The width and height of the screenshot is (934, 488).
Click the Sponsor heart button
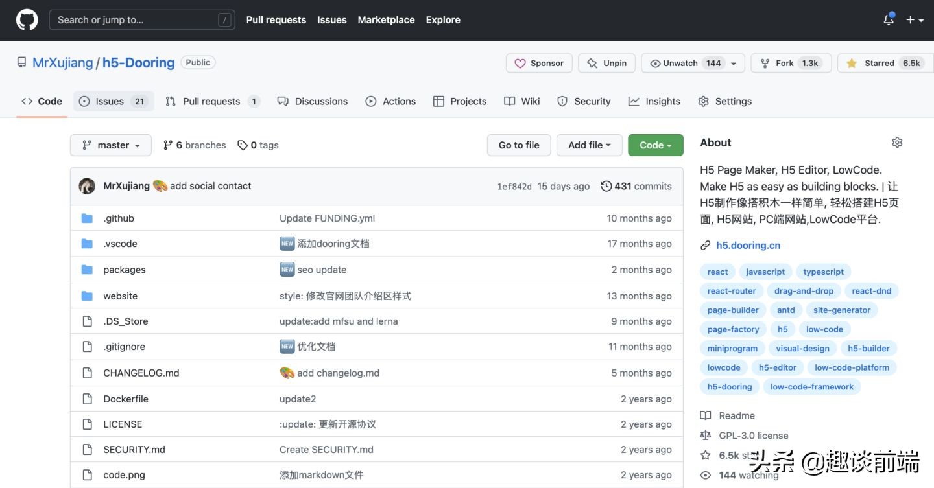click(539, 63)
